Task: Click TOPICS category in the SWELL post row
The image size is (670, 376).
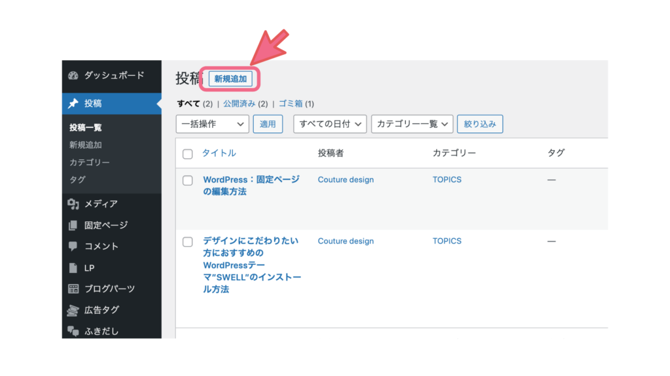Action: coord(447,241)
